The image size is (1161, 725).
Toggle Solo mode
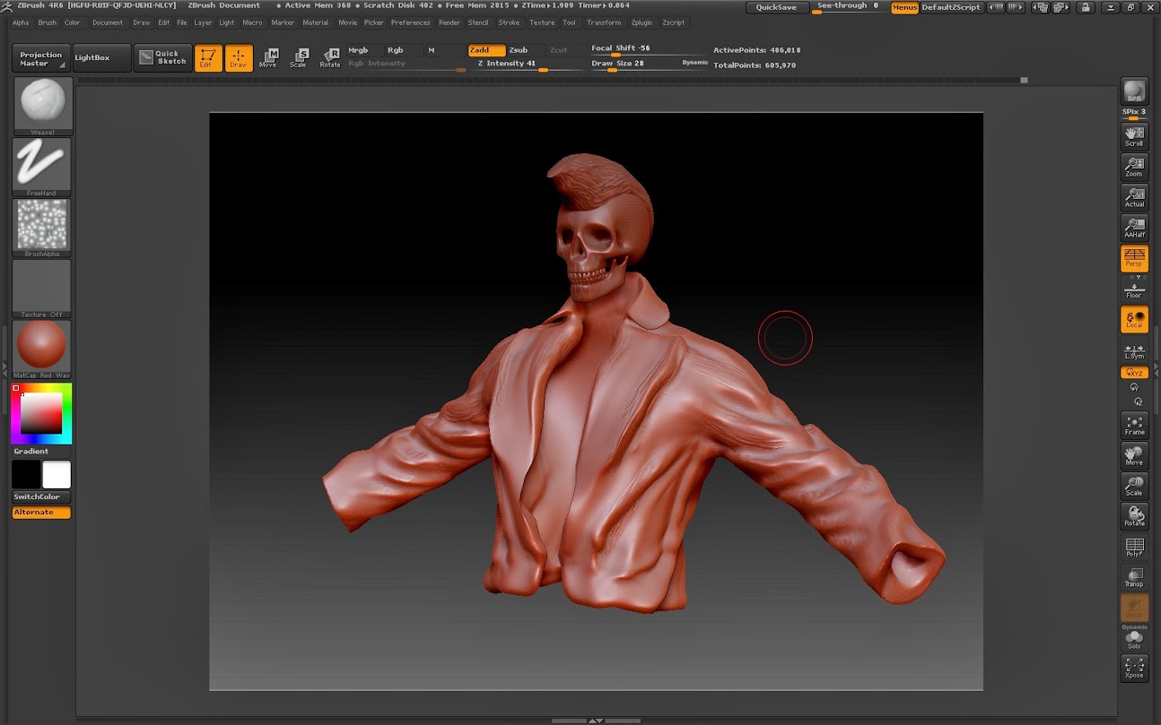coord(1134,640)
